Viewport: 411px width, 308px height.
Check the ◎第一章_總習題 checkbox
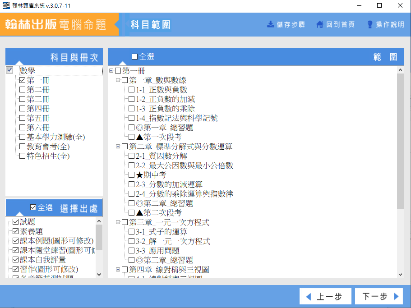131,127
